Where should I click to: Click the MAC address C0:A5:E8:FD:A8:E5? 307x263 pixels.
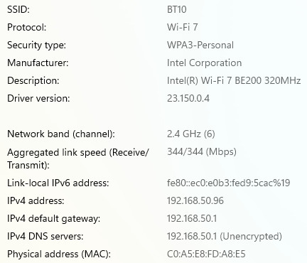(x=206, y=254)
